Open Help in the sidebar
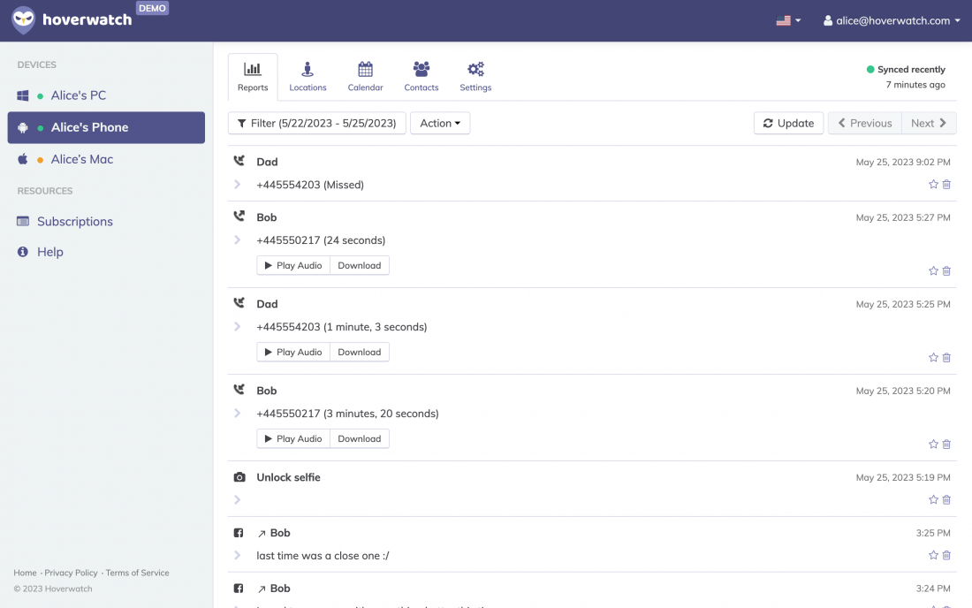Screen dimensions: 972x608 [50, 252]
